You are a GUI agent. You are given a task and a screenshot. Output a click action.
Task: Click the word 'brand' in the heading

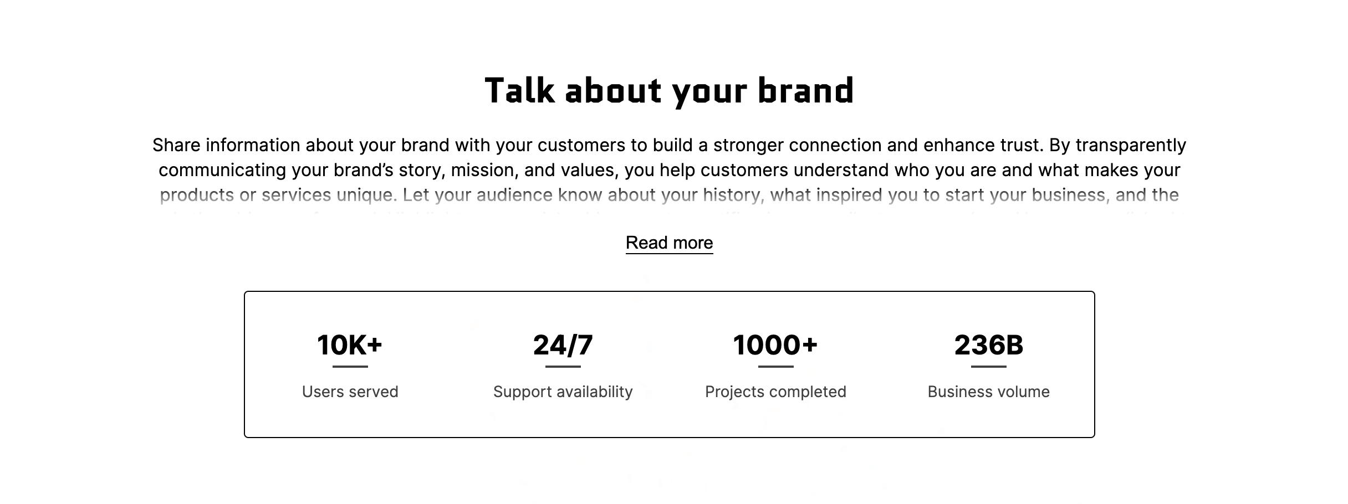[x=806, y=91]
